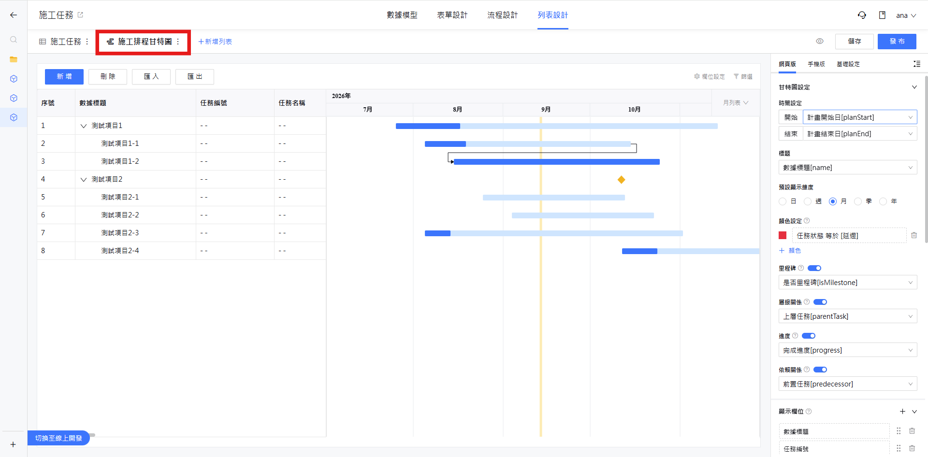Switch to 數據模型 tab
928x457 pixels.
click(402, 15)
